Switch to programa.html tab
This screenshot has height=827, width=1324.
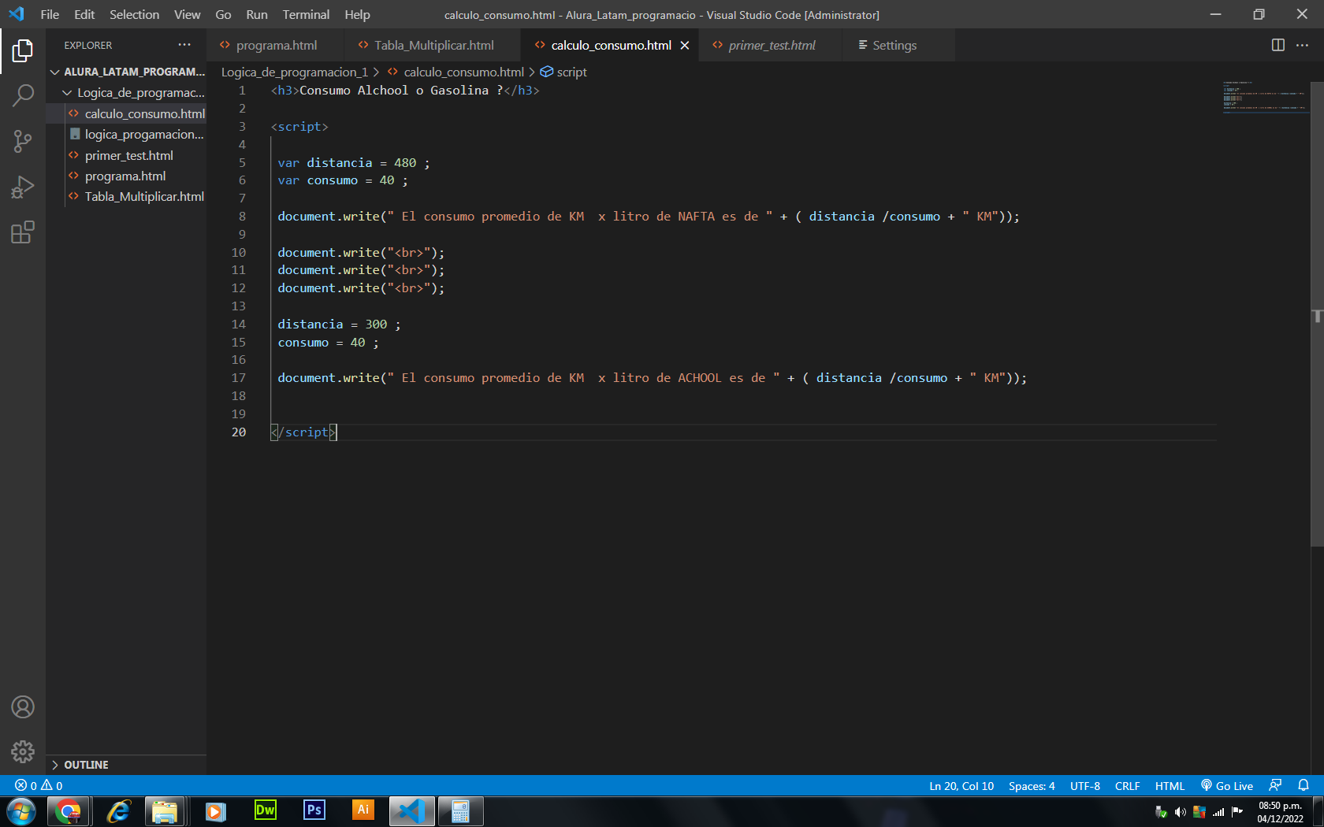point(276,45)
